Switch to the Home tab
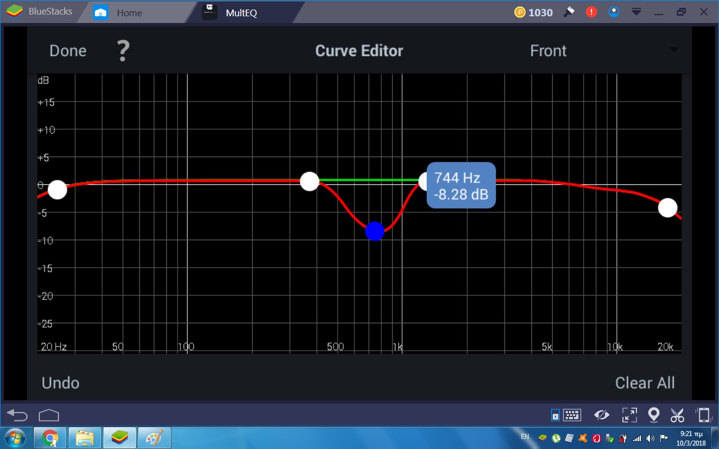Viewport: 719px width, 449px height. (128, 12)
